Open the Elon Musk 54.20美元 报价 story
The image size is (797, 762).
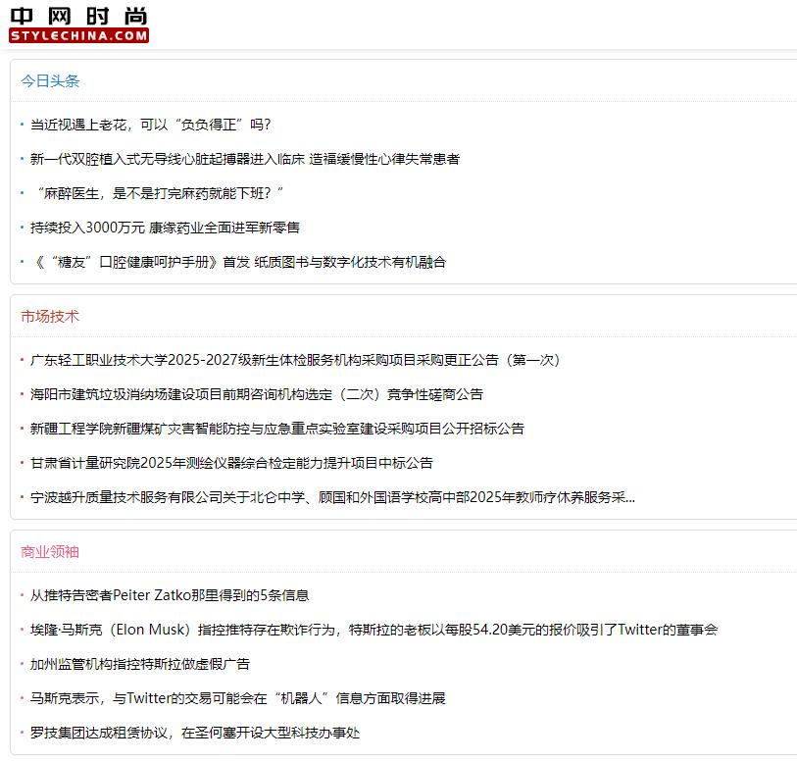click(x=374, y=630)
